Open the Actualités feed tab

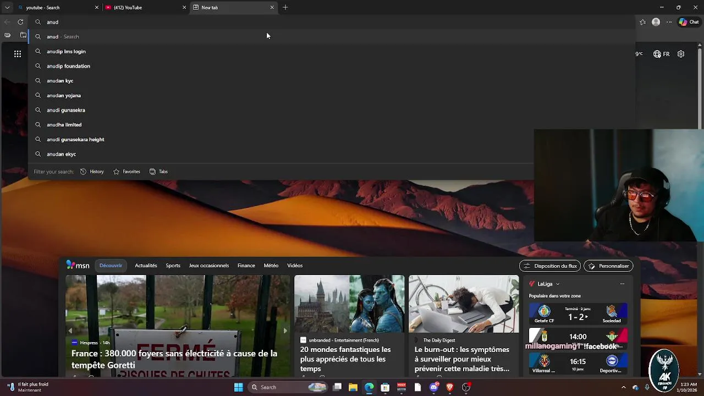point(146,266)
